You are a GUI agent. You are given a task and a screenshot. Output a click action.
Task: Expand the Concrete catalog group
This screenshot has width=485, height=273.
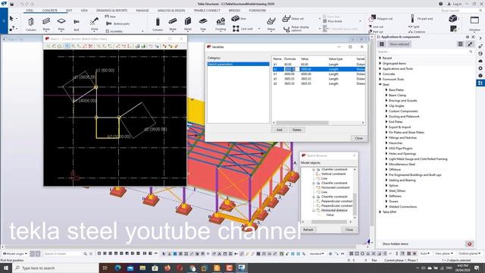click(380, 74)
